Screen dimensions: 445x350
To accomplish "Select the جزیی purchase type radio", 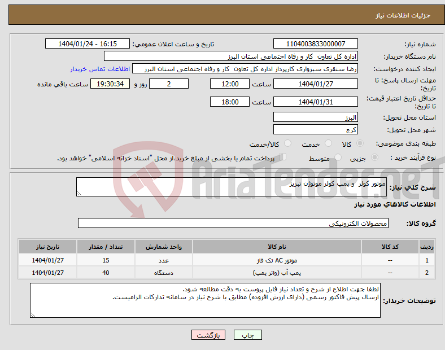I will click(x=374, y=158).
